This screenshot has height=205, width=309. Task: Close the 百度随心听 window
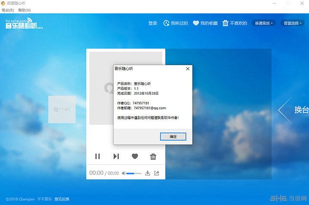[302, 3]
